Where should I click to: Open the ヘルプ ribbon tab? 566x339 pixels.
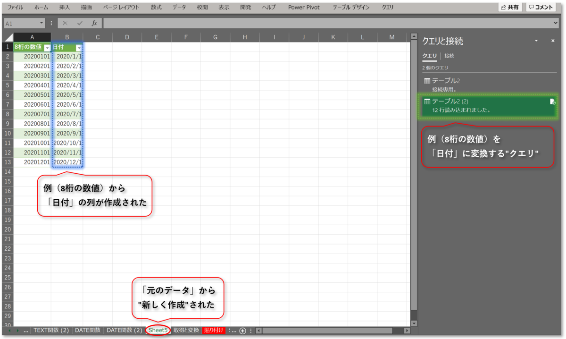[x=269, y=8]
